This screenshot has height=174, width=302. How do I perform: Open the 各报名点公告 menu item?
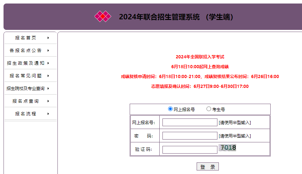tap(26, 51)
